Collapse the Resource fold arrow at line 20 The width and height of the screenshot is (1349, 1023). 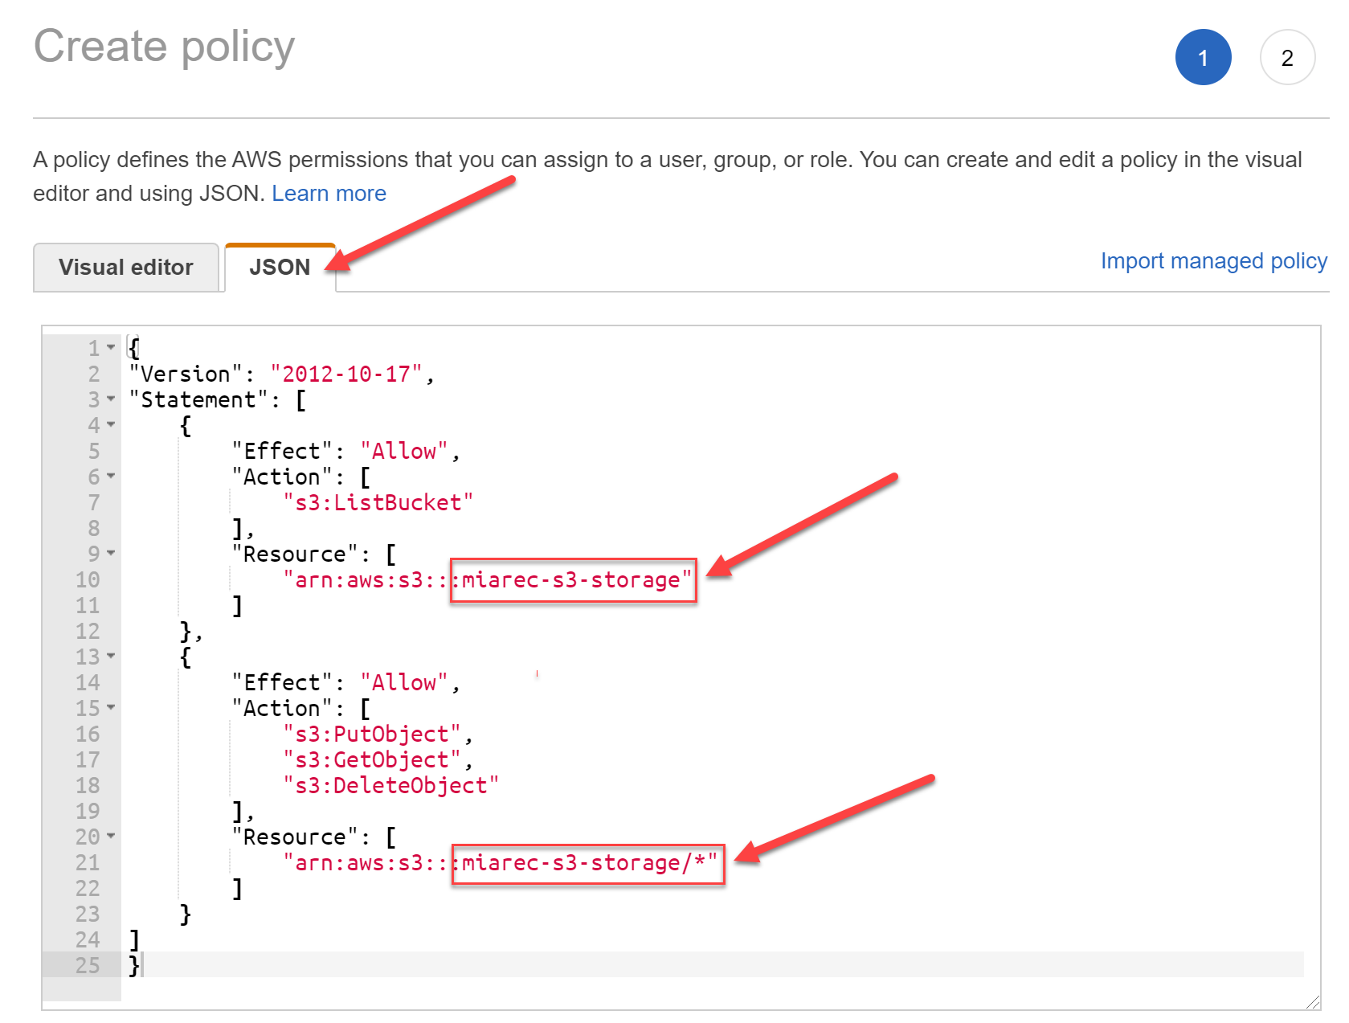111,837
